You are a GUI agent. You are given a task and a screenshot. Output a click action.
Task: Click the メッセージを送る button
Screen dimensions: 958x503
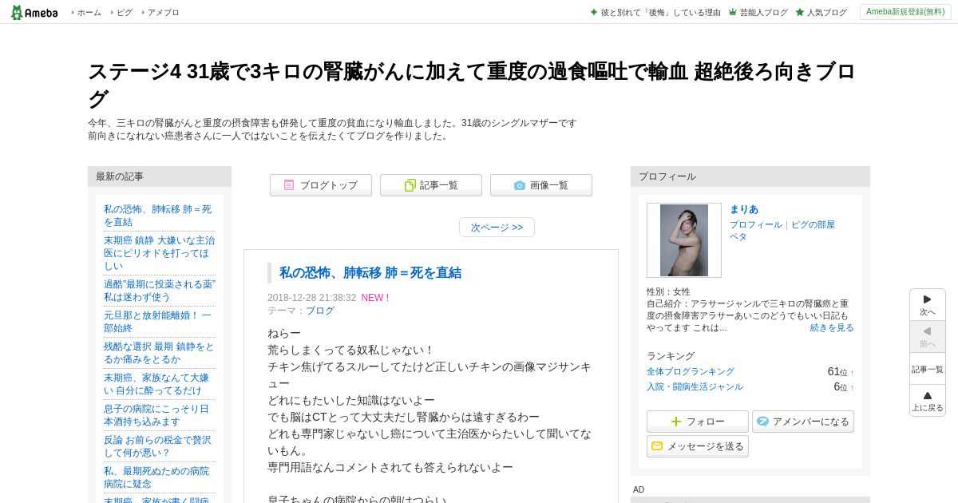click(698, 446)
